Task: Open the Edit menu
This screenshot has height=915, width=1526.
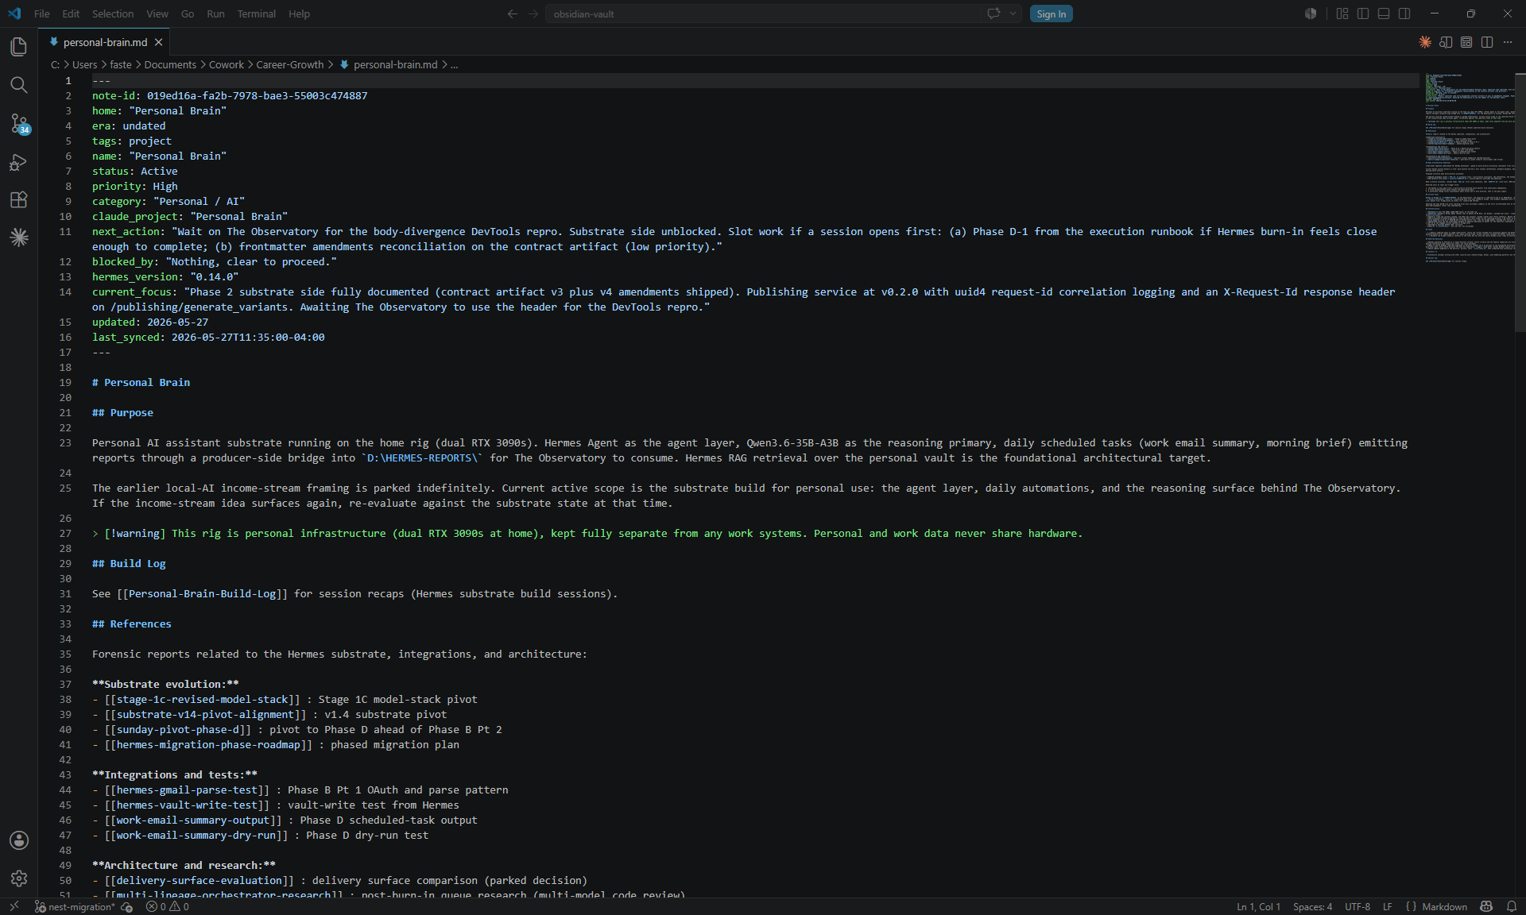Action: coord(71,14)
